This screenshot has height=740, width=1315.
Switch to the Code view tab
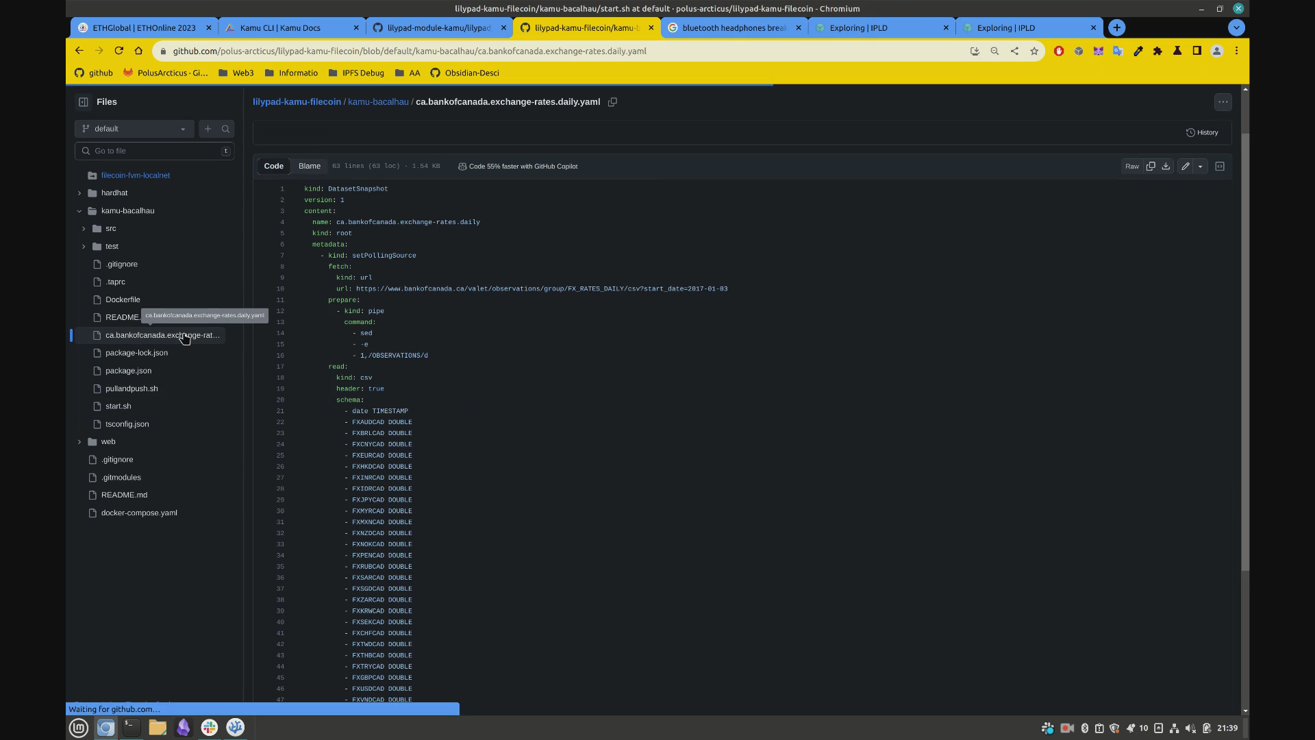273,166
